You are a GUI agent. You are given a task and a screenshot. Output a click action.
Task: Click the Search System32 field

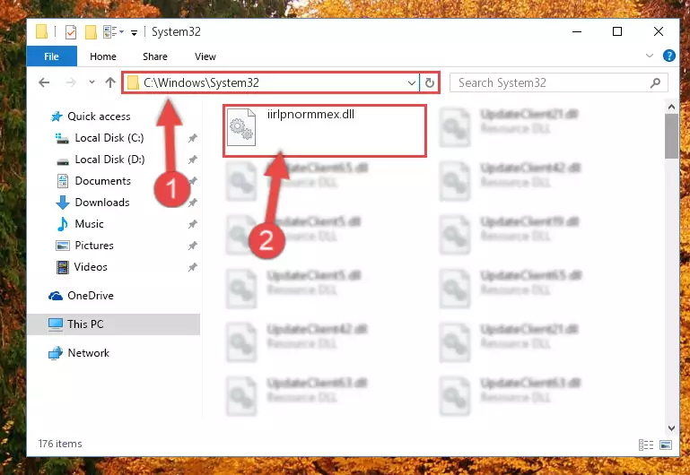[x=559, y=82]
